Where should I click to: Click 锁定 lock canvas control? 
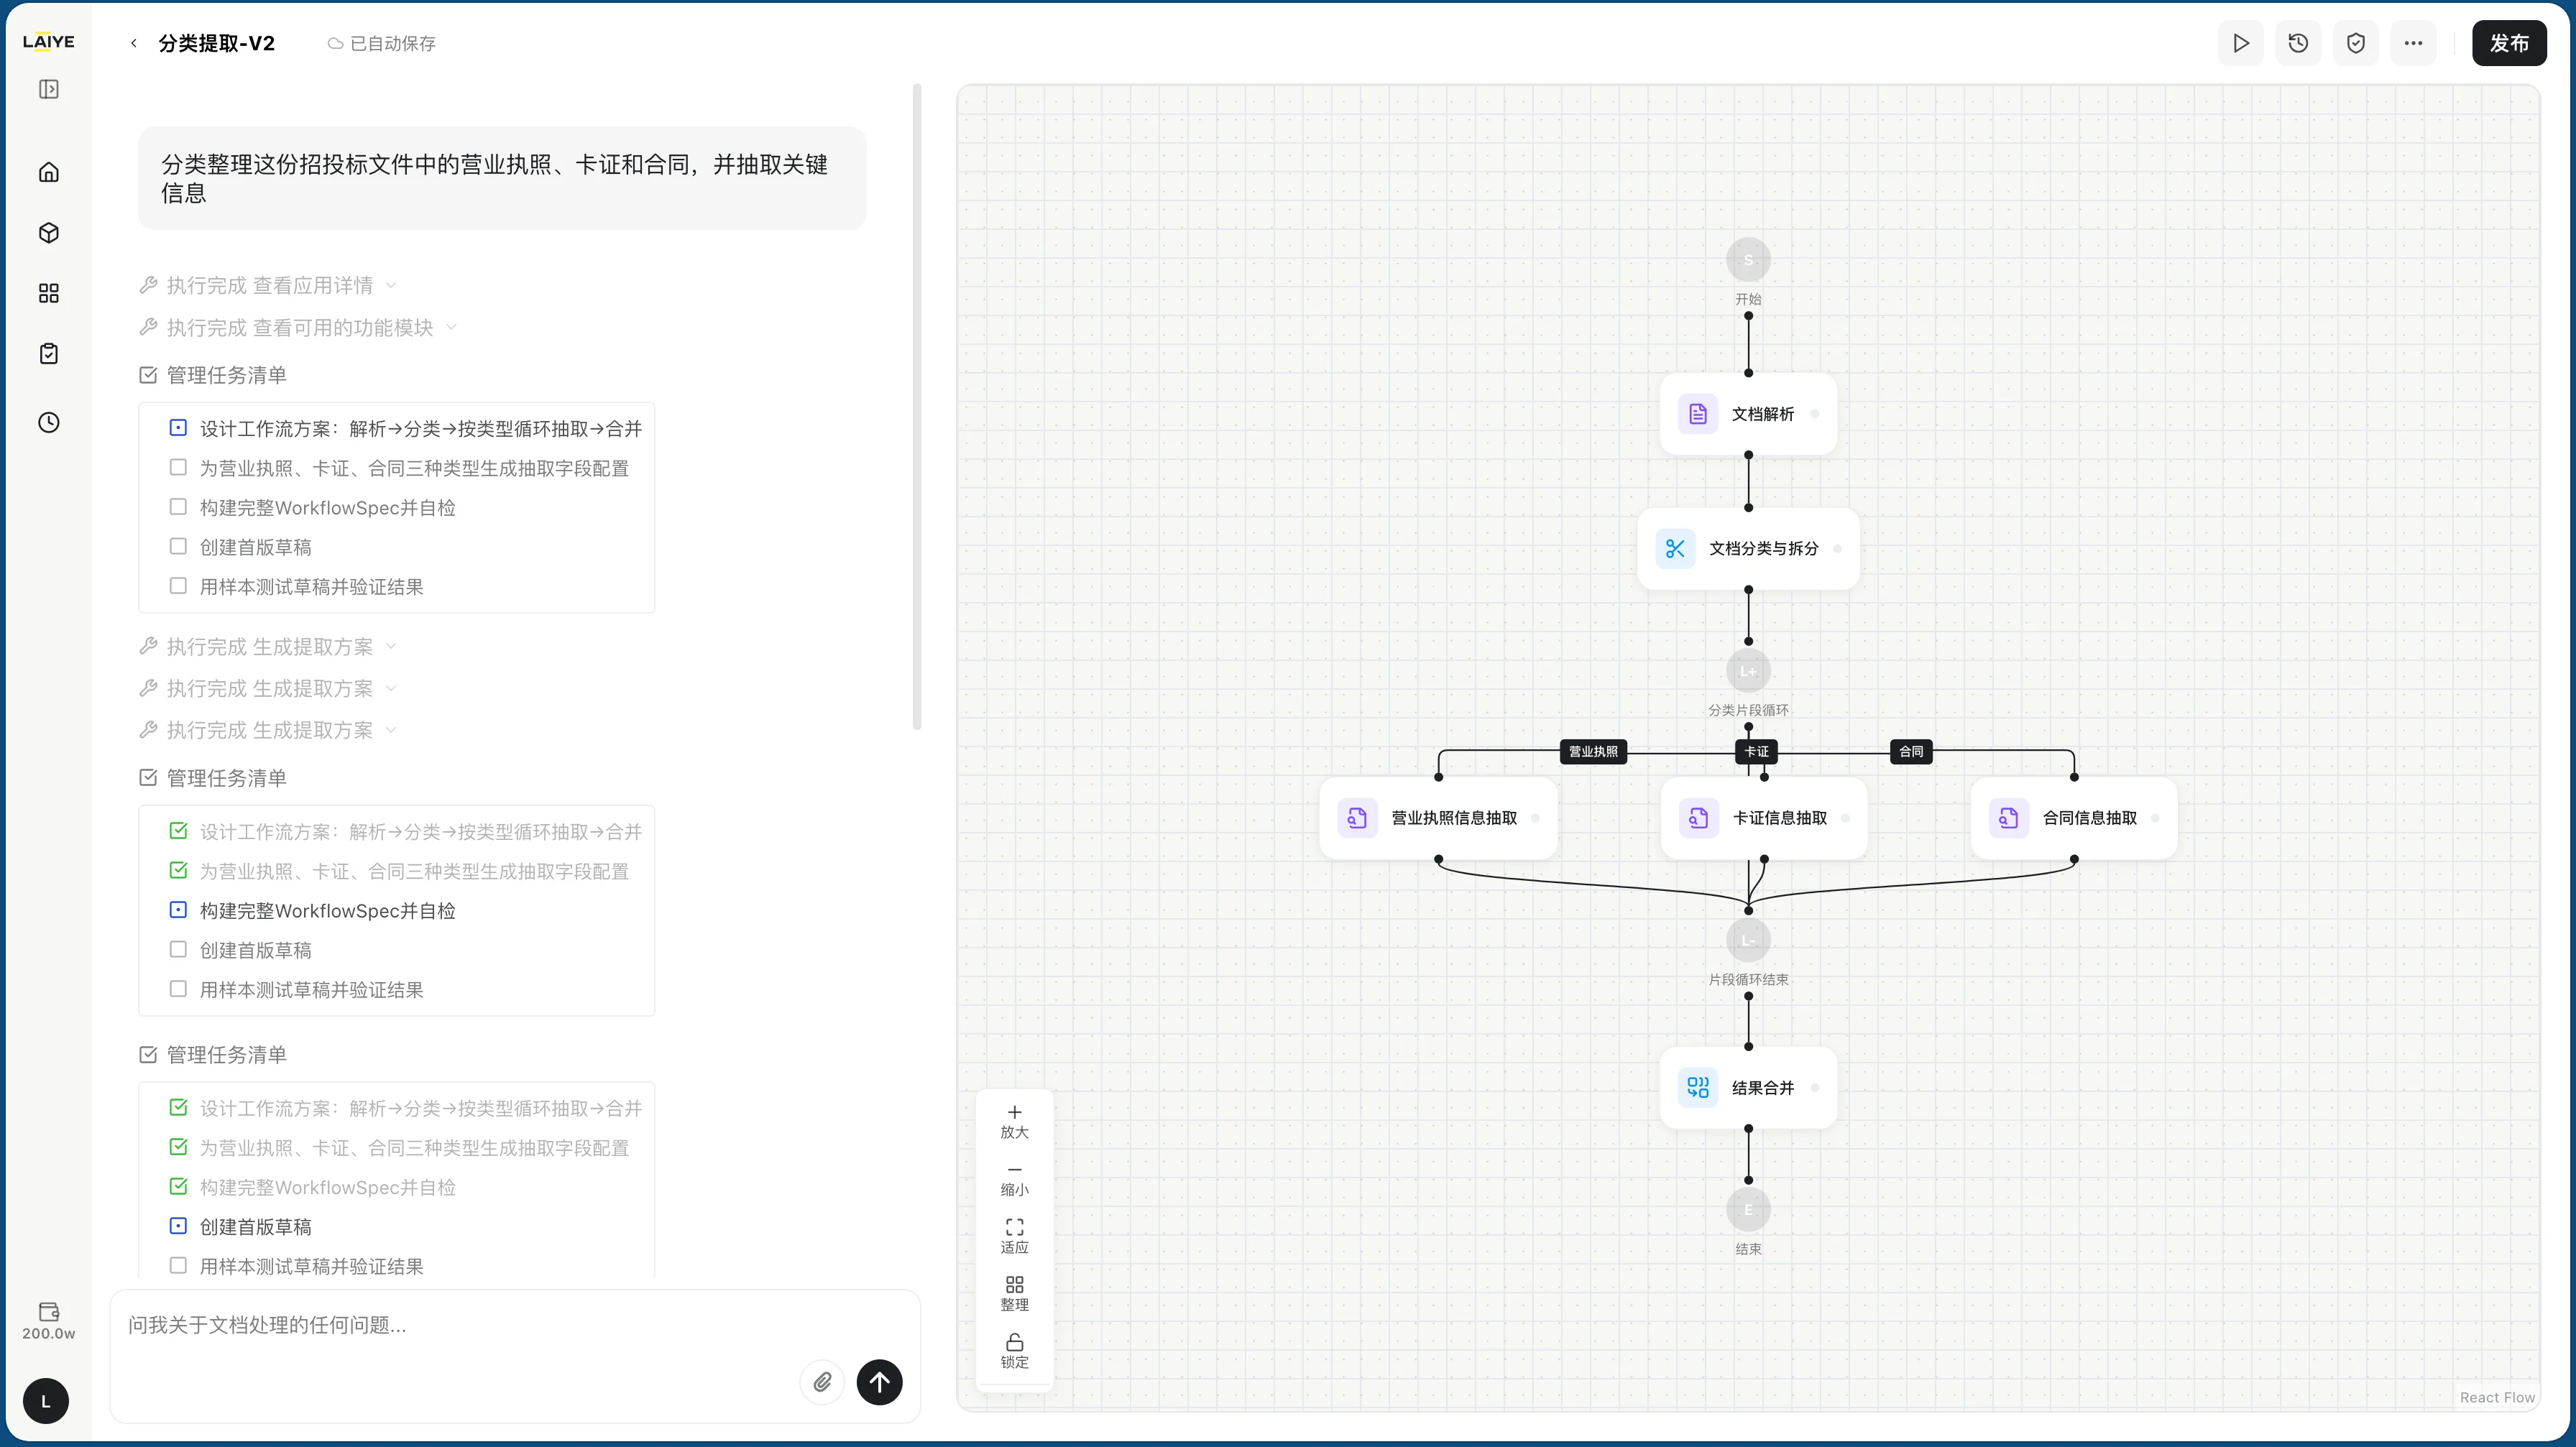1014,1352
